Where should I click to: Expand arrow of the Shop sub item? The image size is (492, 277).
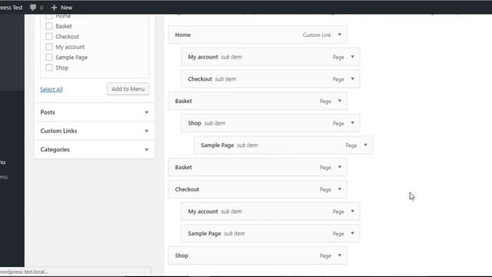(352, 123)
